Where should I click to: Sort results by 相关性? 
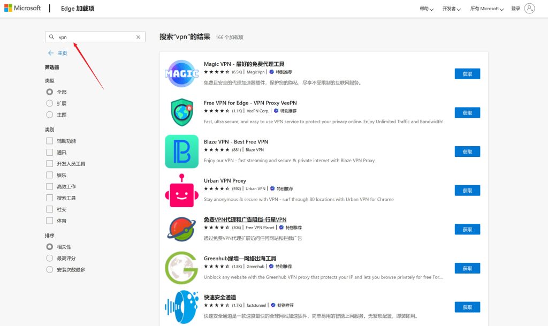[50, 247]
